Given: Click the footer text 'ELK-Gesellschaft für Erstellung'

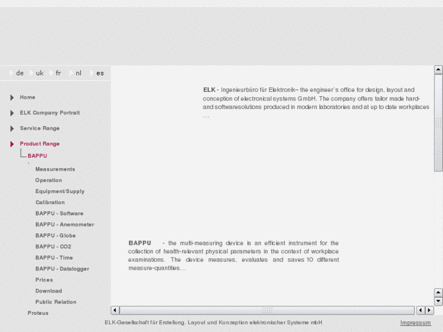Looking at the screenshot, I should (145, 322).
